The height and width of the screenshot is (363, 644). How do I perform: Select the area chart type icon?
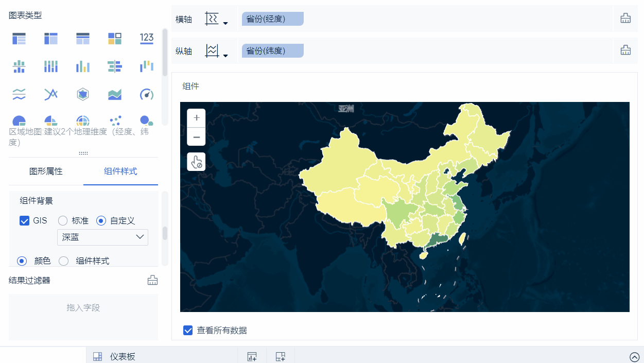[115, 94]
